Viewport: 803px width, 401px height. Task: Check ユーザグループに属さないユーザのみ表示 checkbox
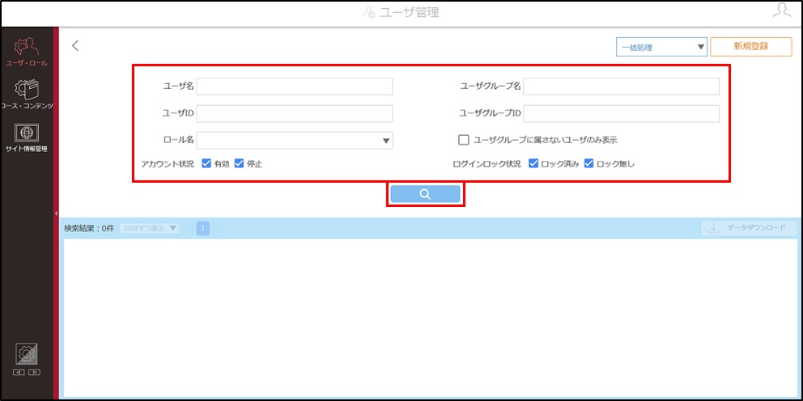pos(464,140)
